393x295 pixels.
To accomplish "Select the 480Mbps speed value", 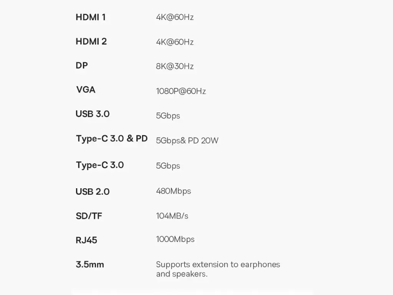I will [173, 191].
